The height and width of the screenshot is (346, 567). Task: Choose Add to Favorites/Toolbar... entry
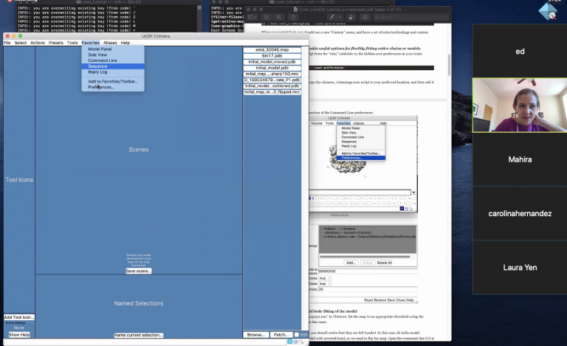coord(113,82)
